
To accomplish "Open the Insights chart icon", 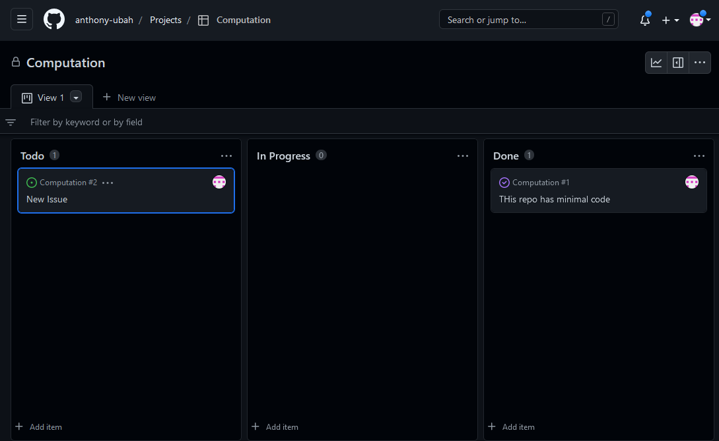I will [x=656, y=63].
